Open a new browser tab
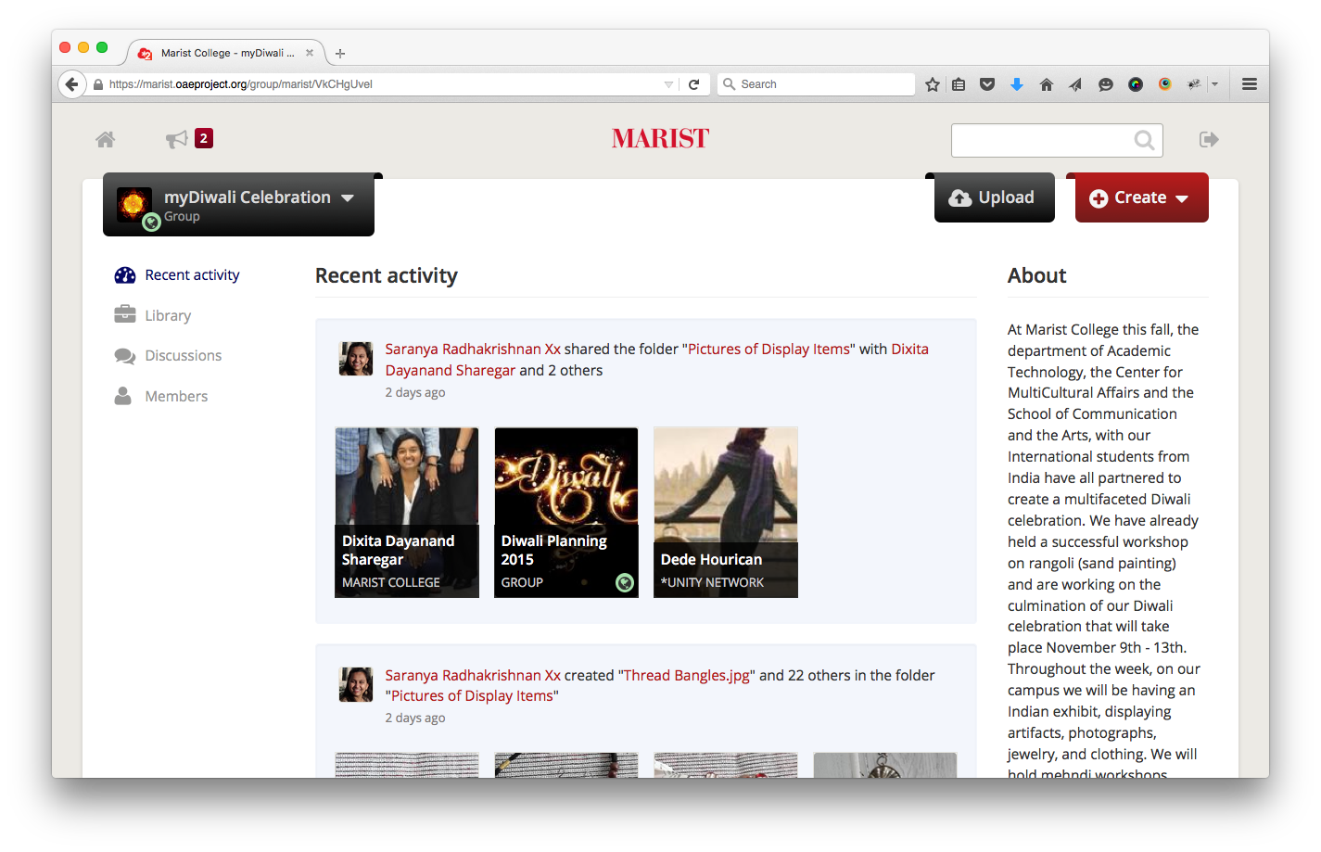1321x852 pixels. coord(340,53)
